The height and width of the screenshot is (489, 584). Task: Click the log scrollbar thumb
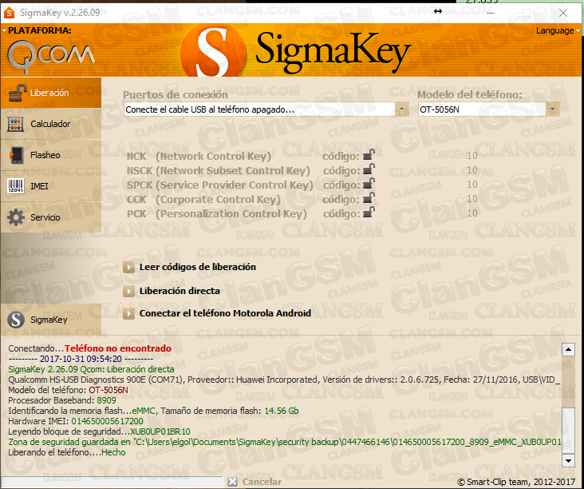[x=568, y=431]
